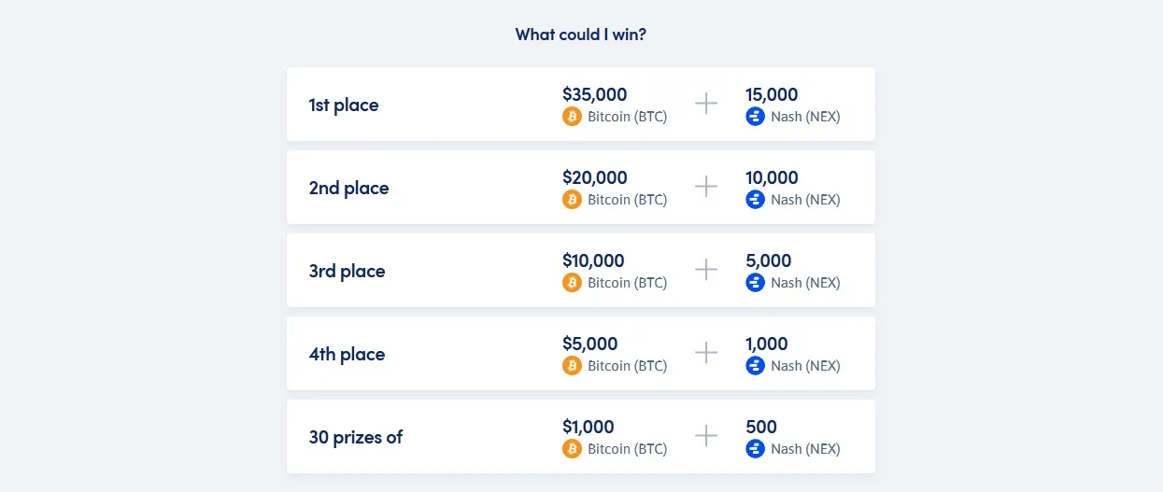Click the Bitcoin icon in 30 prizes row
Viewport: 1163px width, 492px height.
(x=572, y=449)
